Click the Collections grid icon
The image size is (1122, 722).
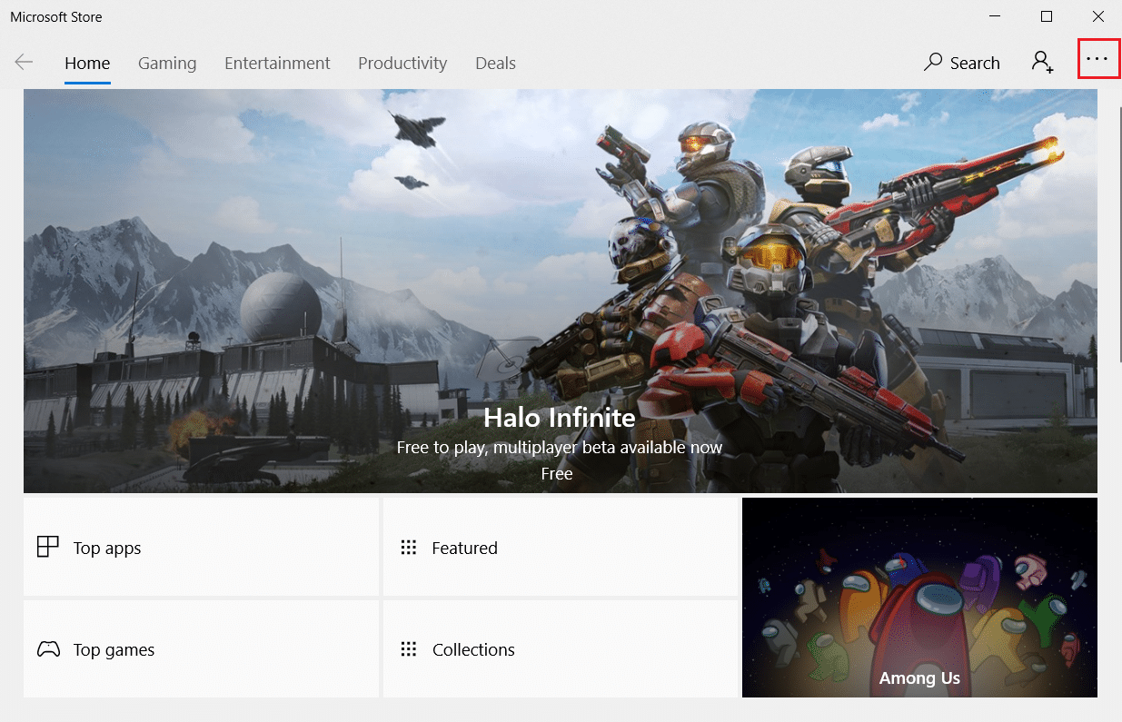[x=409, y=649]
